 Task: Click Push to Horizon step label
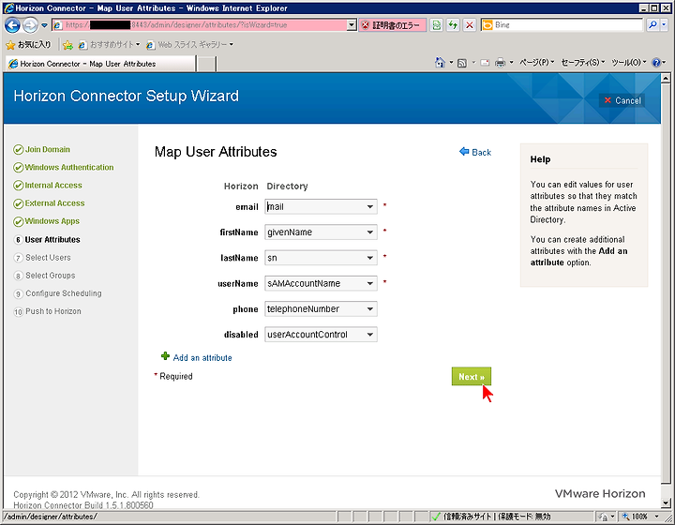point(52,311)
